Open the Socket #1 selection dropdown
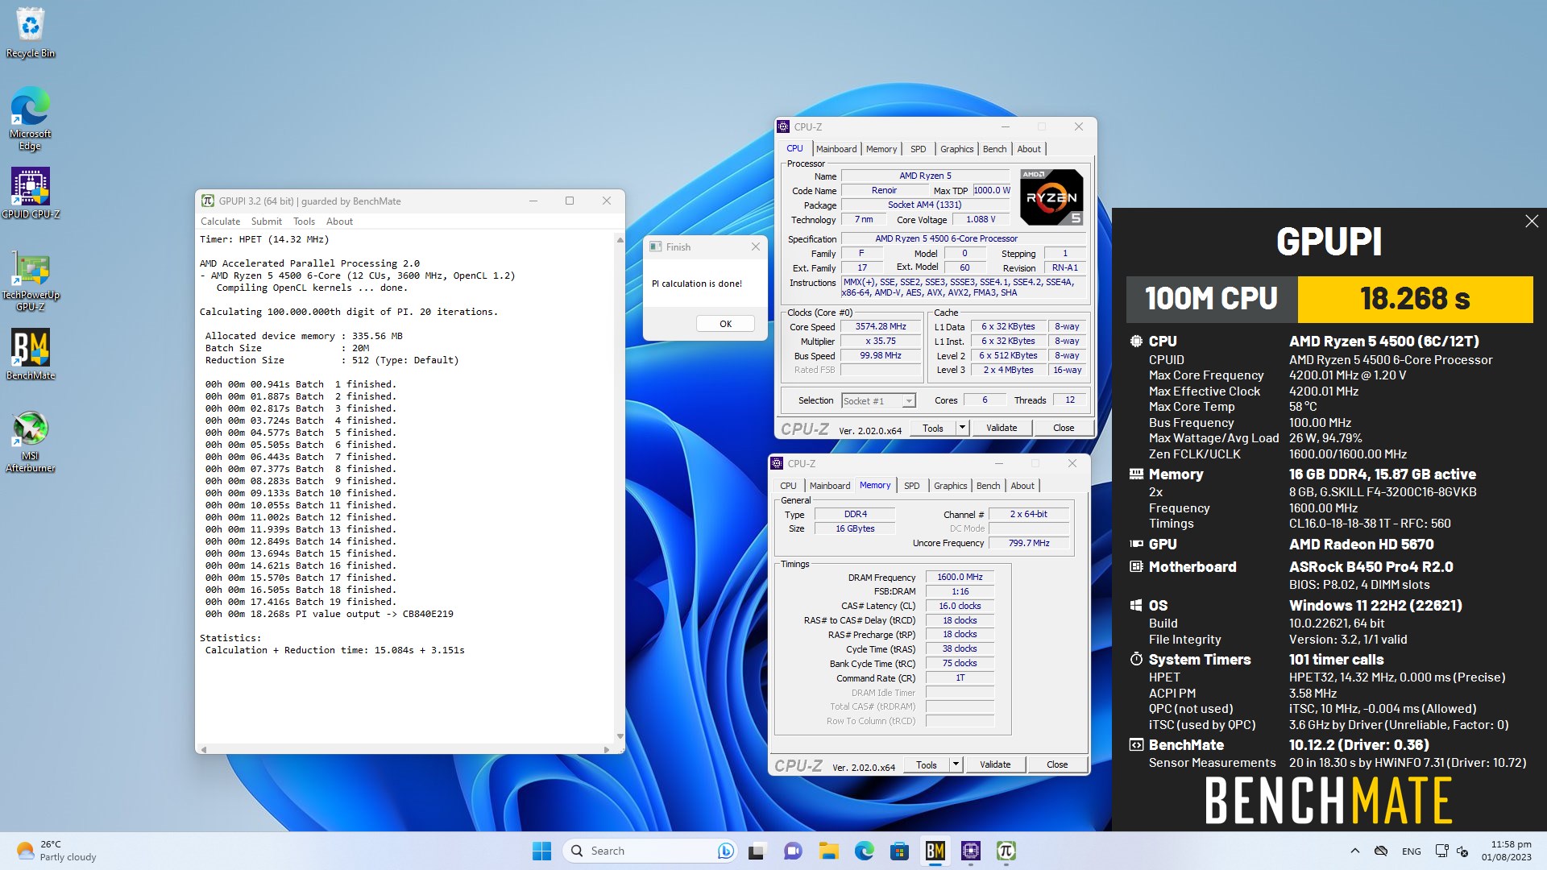This screenshot has width=1547, height=870. click(878, 400)
